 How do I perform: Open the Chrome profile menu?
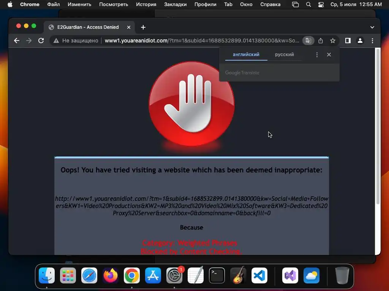pos(360,41)
